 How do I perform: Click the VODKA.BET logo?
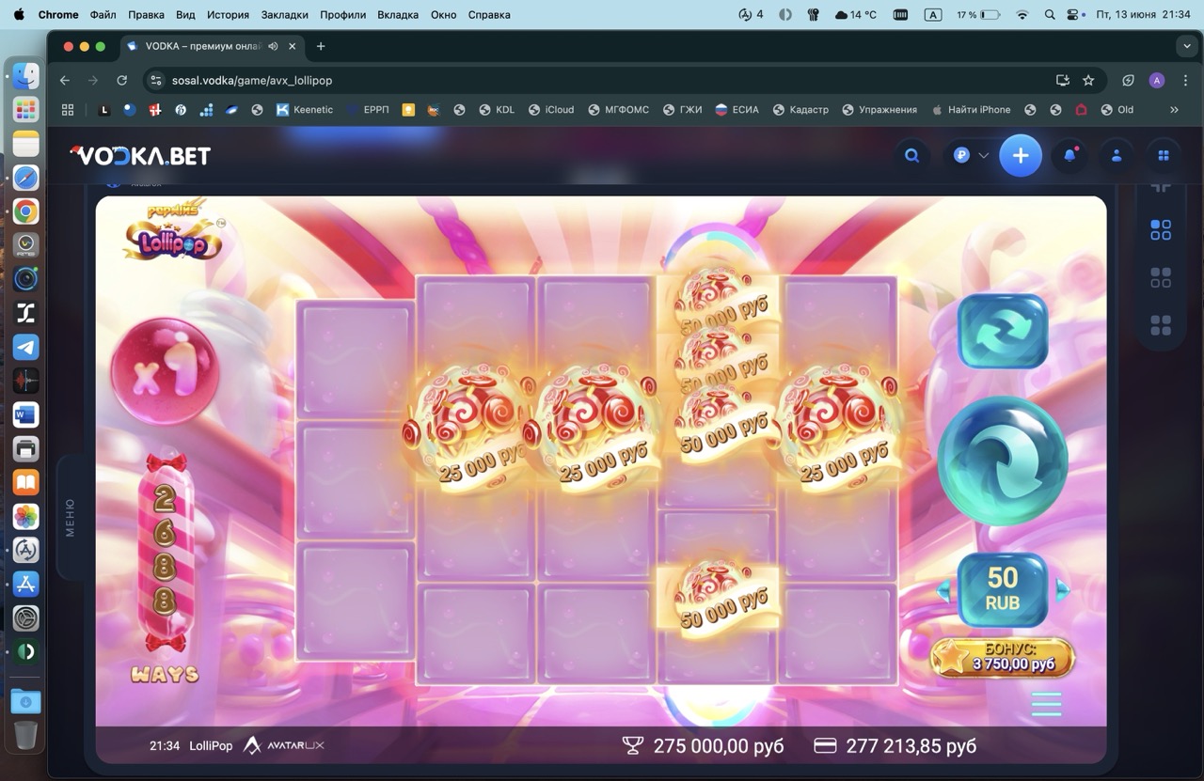click(141, 156)
